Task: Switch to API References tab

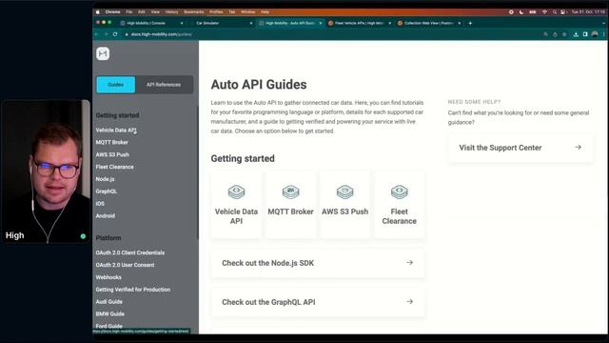Action: point(164,85)
